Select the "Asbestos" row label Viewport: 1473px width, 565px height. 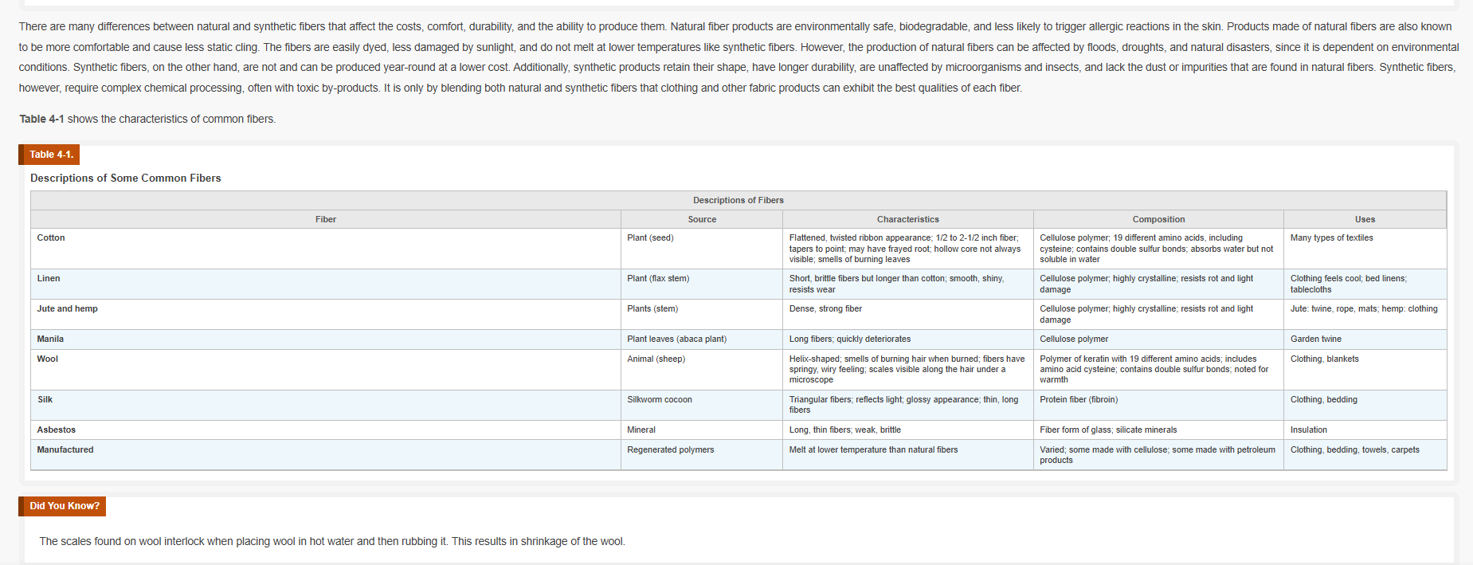coord(57,430)
